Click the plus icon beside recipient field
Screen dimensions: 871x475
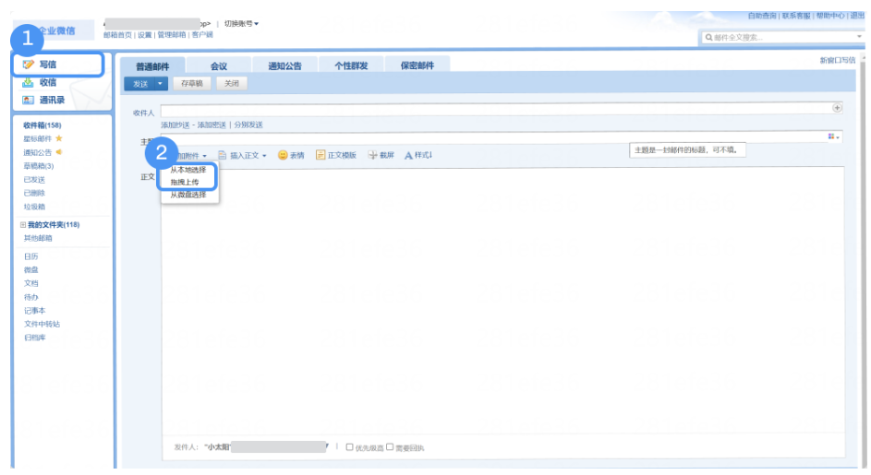click(x=838, y=108)
